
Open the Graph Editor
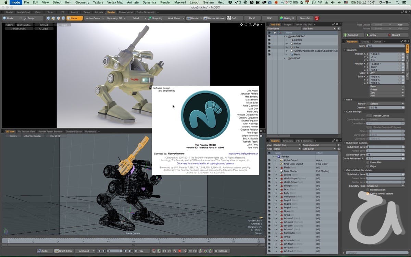point(64,251)
